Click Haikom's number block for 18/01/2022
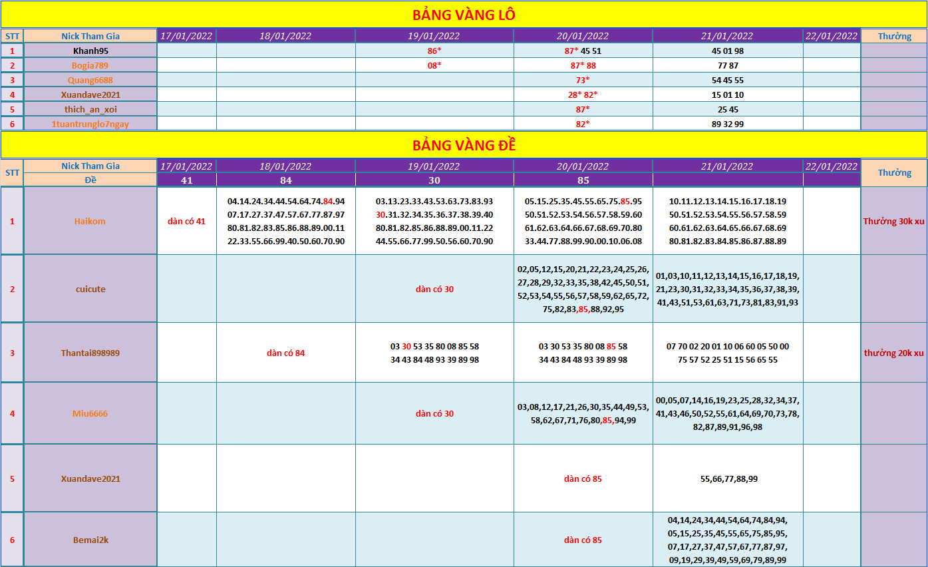The height and width of the screenshot is (567, 928). (x=286, y=221)
